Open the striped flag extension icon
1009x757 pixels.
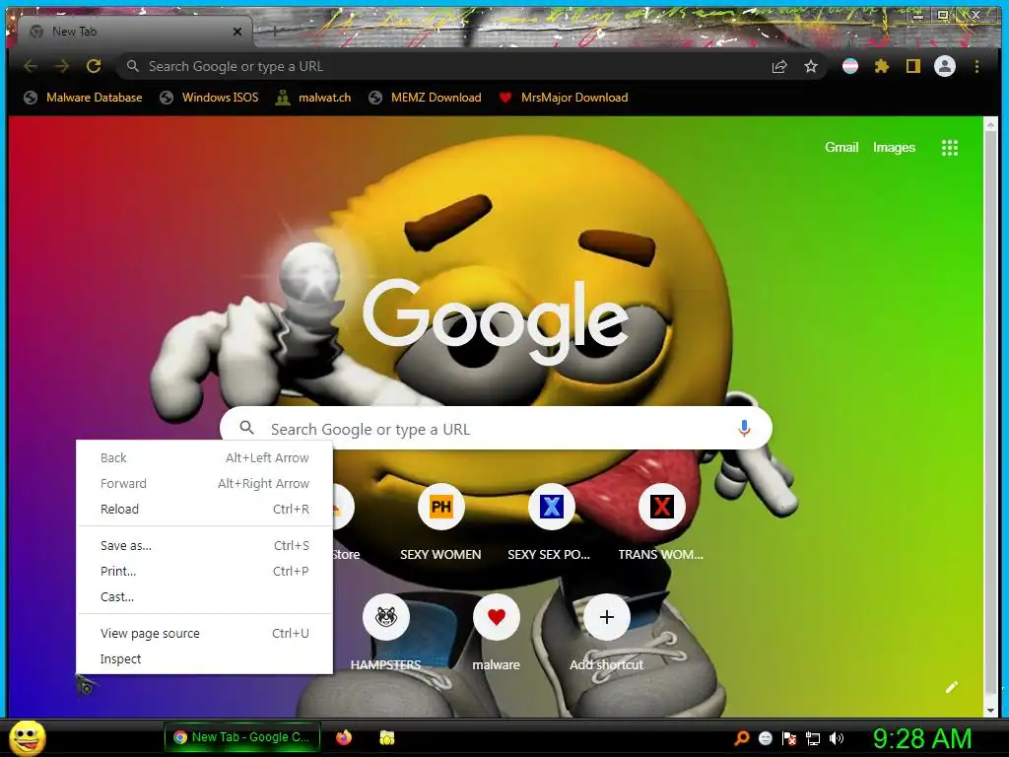850,66
